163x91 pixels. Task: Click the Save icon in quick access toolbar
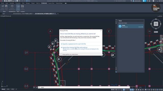[x=9, y=1]
